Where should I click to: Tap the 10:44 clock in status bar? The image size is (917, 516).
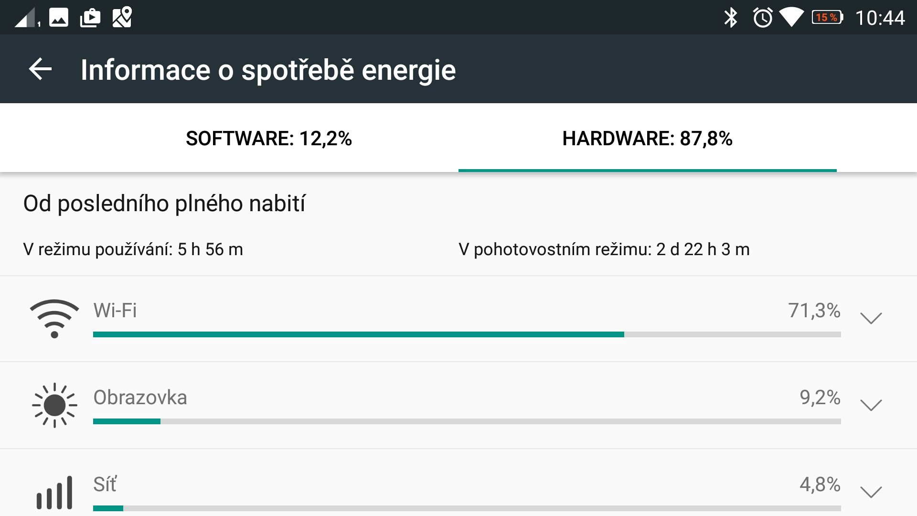click(x=880, y=18)
